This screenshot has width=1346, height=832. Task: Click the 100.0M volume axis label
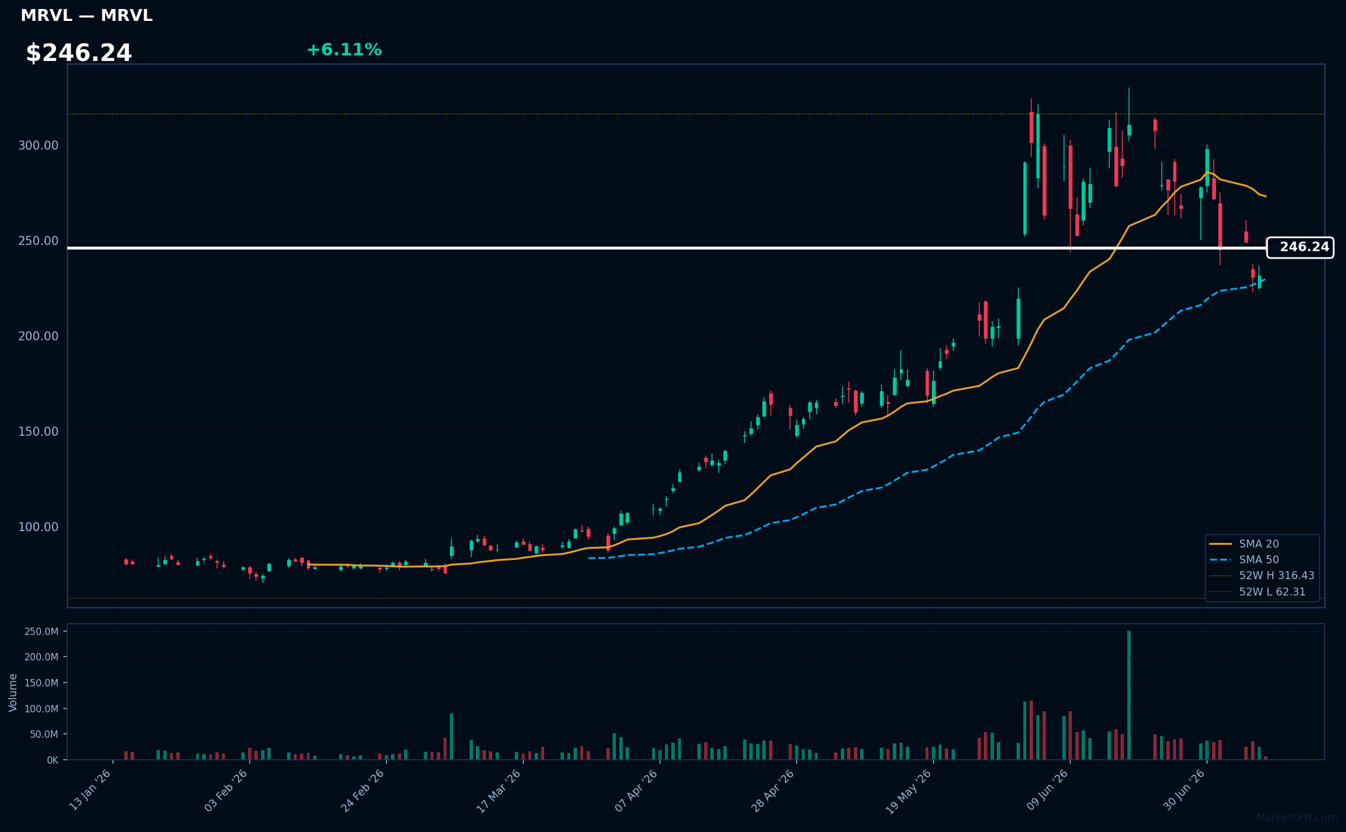coord(41,709)
